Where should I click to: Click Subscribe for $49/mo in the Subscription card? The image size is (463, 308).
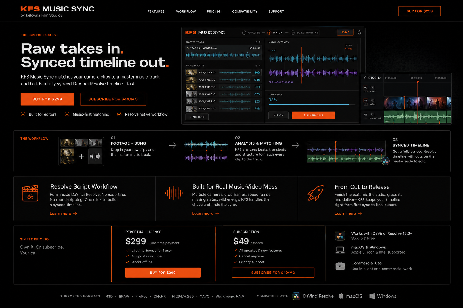(273, 273)
